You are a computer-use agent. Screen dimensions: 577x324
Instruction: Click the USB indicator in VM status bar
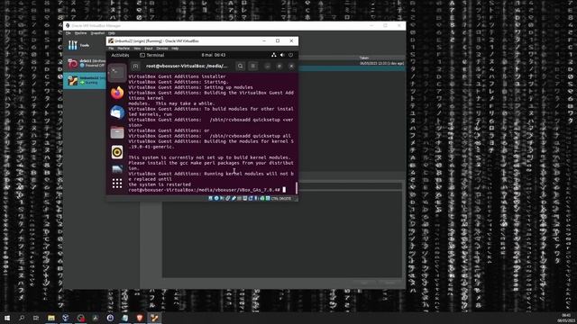234,198
